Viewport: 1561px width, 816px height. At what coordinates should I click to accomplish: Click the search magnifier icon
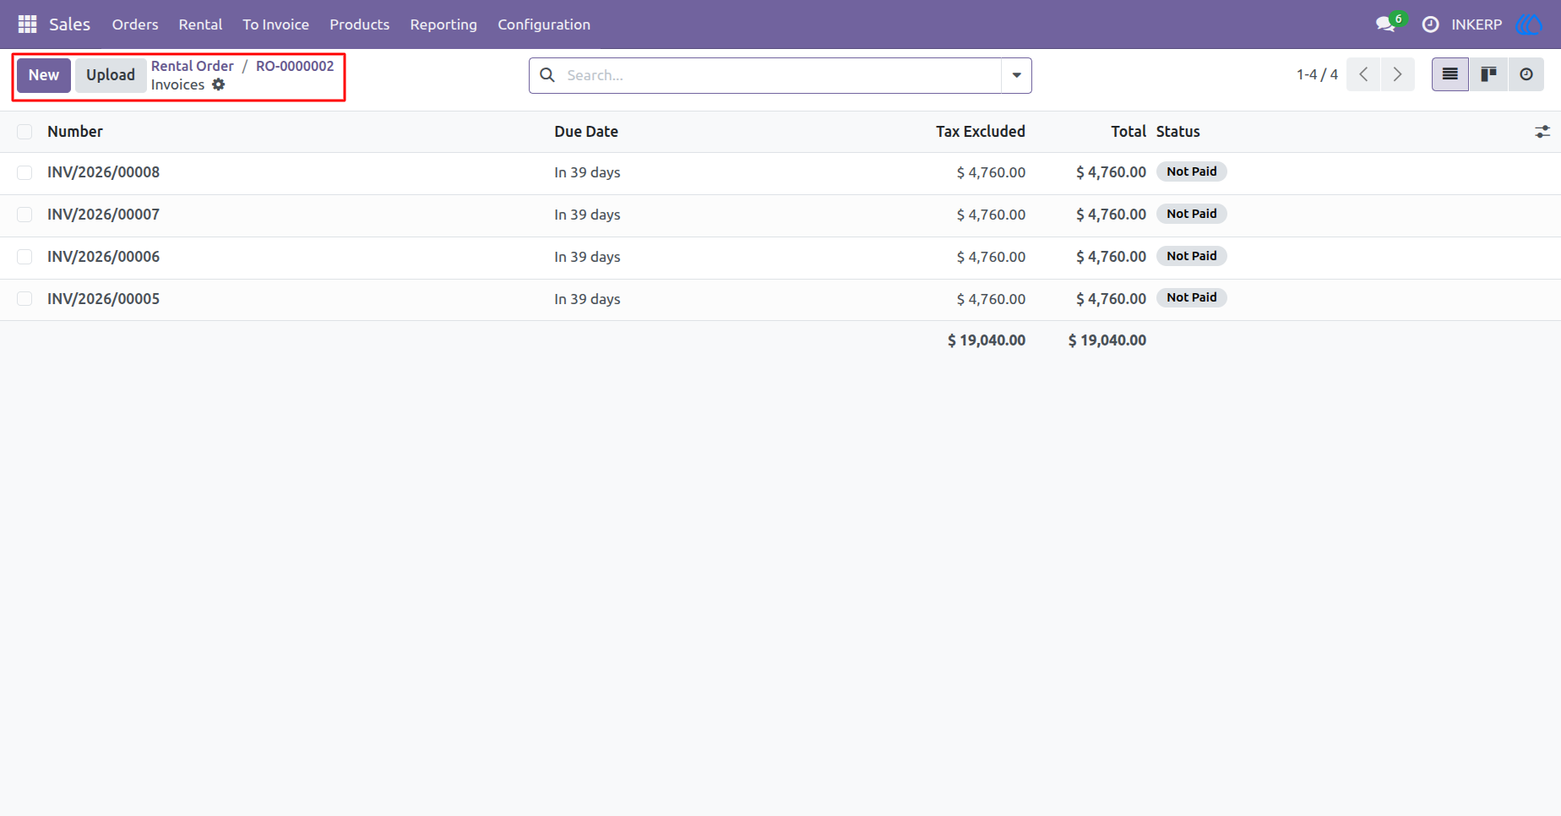click(547, 75)
